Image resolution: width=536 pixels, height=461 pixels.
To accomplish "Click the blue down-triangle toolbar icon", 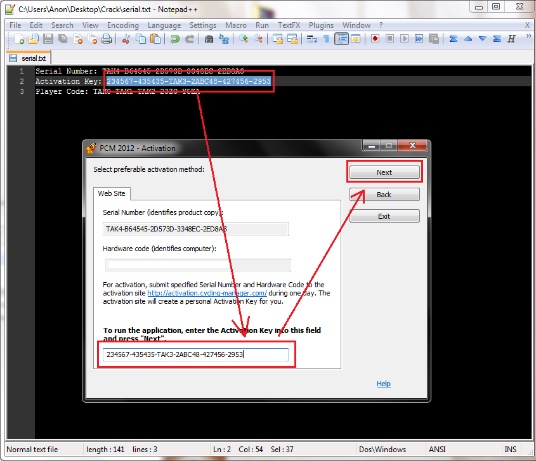I will coord(483,39).
